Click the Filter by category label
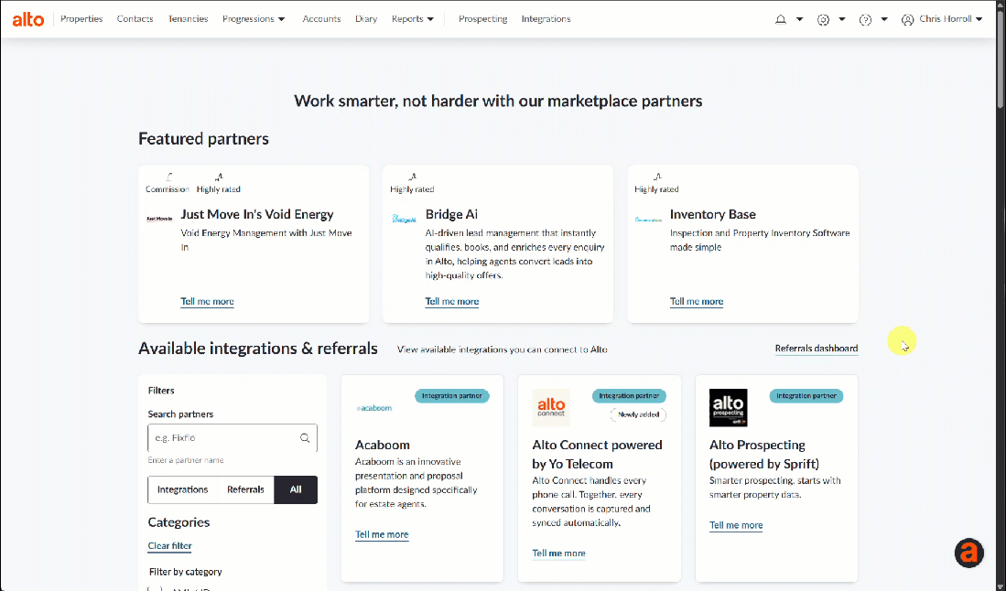Image resolution: width=1006 pixels, height=591 pixels. 186,572
